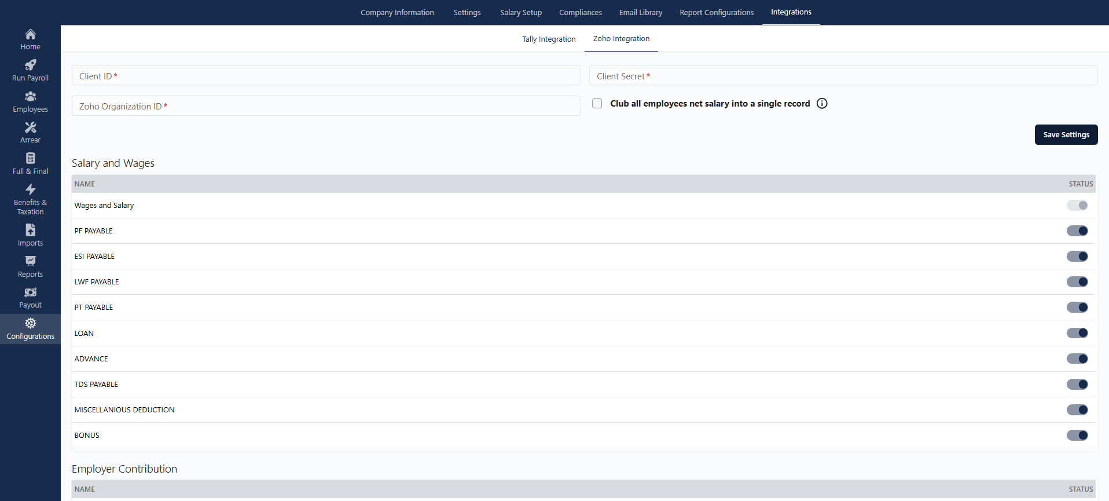
Task: Click info icon beside club salary option
Action: (822, 104)
